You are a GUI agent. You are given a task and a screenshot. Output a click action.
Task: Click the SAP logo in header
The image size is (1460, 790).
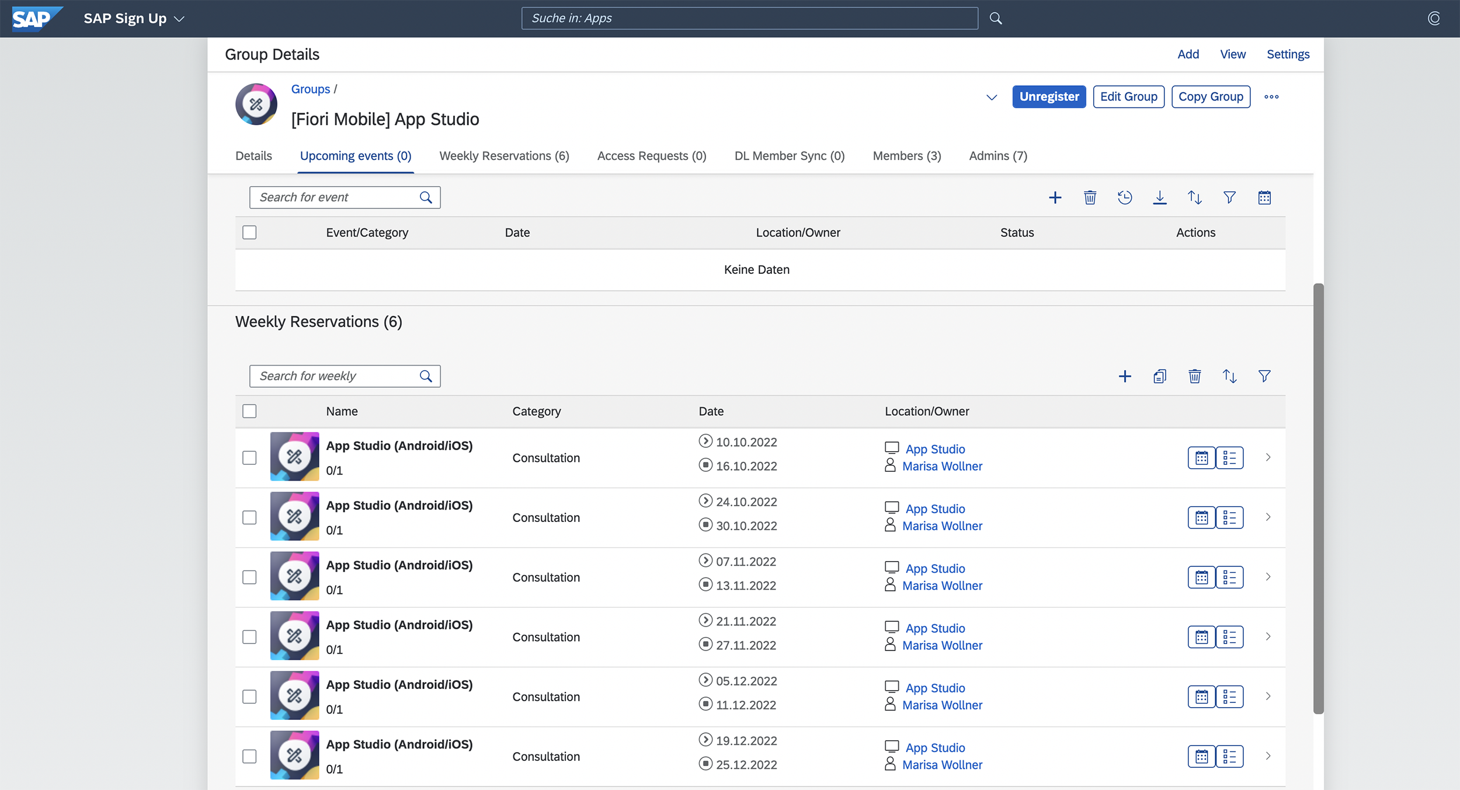tap(36, 19)
